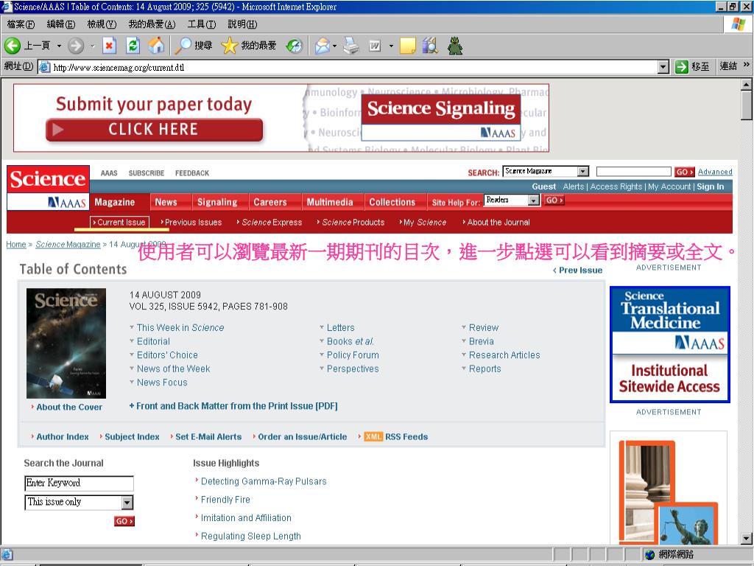Click the Edit with Word icon
754x566 pixels.
[x=375, y=46]
